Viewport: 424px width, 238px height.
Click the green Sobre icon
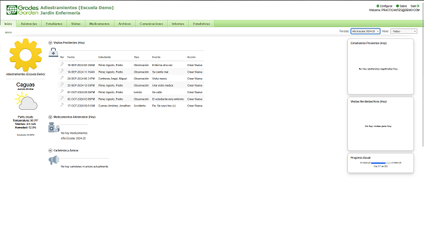397,6
